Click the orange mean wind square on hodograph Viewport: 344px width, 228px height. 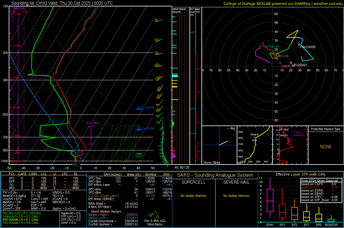278,55
